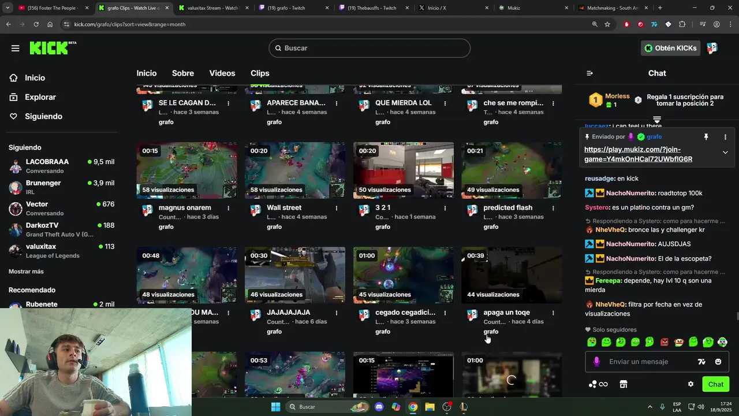Open valuxitax channel from sidebar

(61, 251)
